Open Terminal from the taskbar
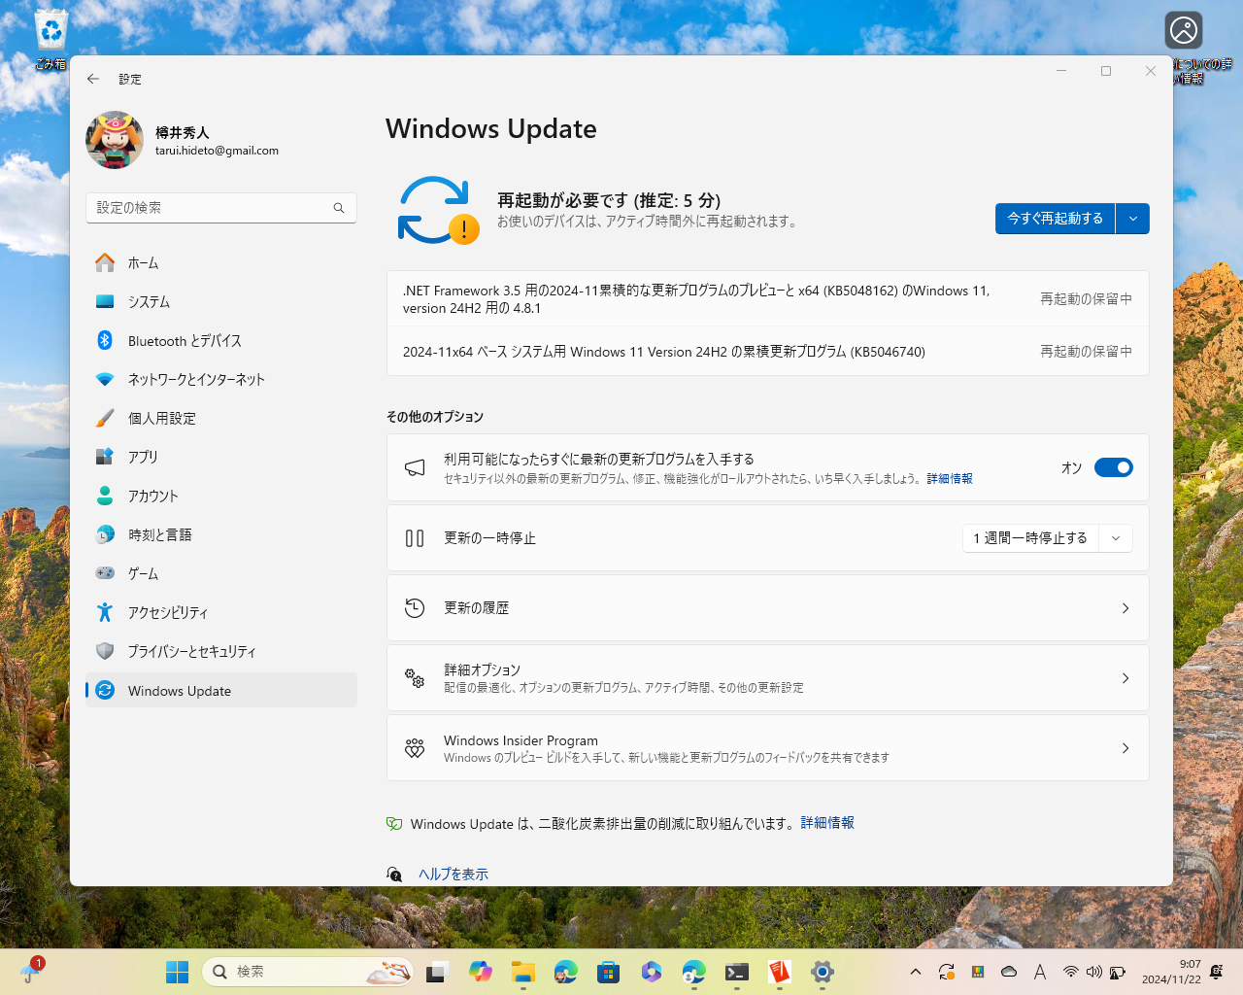 click(737, 972)
